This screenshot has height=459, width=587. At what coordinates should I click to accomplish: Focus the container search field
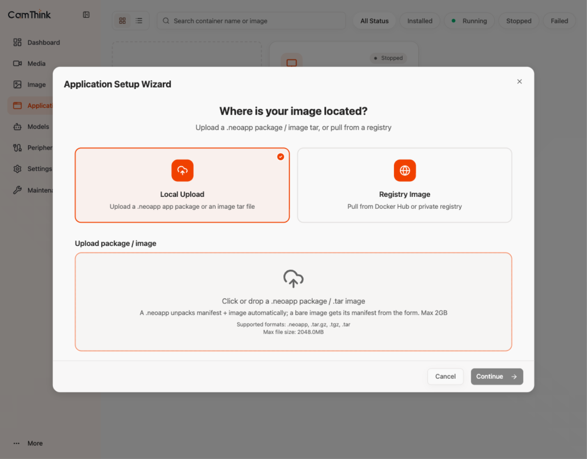(251, 21)
